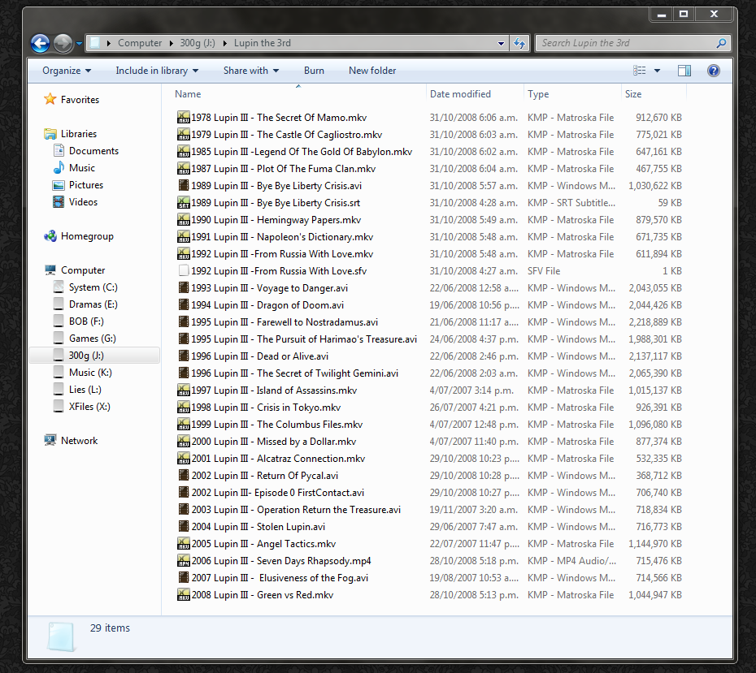Screen dimensions: 756x673
Task: Open the Videos library icon
Action: click(59, 201)
